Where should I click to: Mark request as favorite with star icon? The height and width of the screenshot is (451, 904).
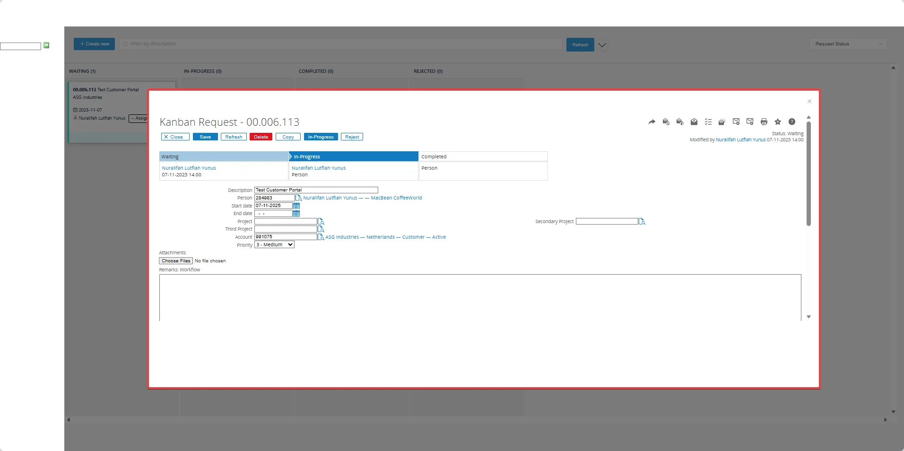pyautogui.click(x=778, y=122)
